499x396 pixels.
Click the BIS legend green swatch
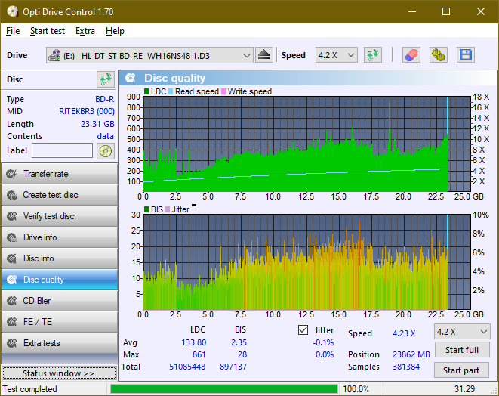pos(146,209)
